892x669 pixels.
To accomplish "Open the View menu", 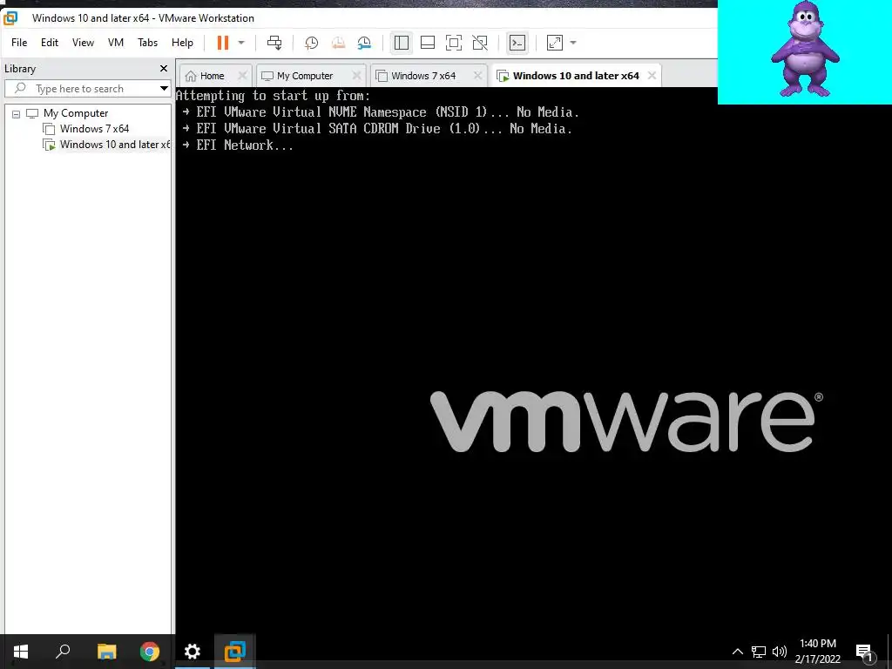I will click(x=83, y=43).
